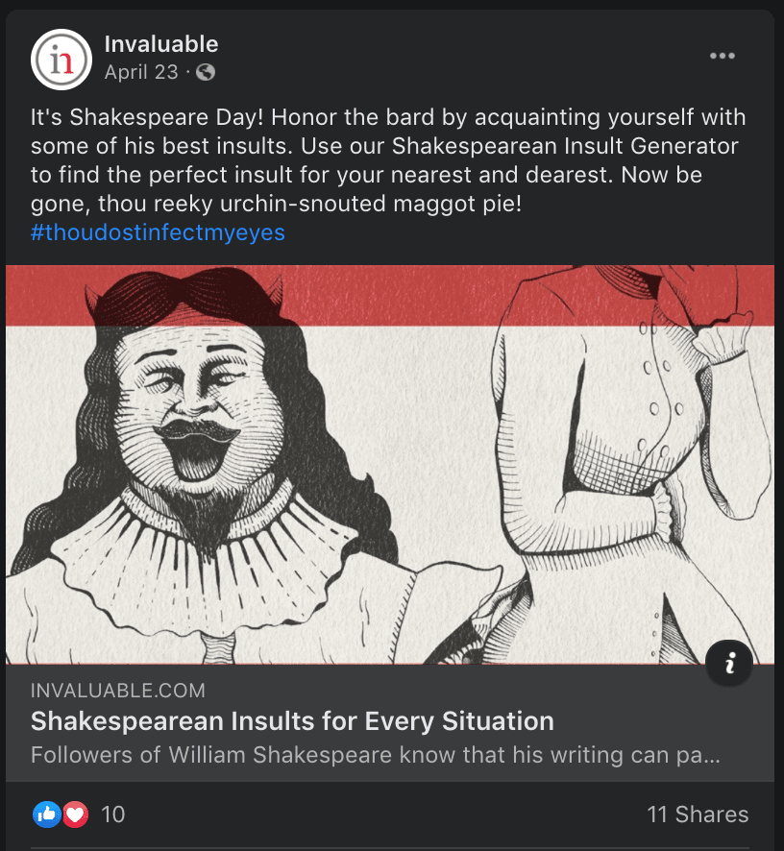784x851 pixels.
Task: Click the blue Like reaction icon
Action: point(47,815)
